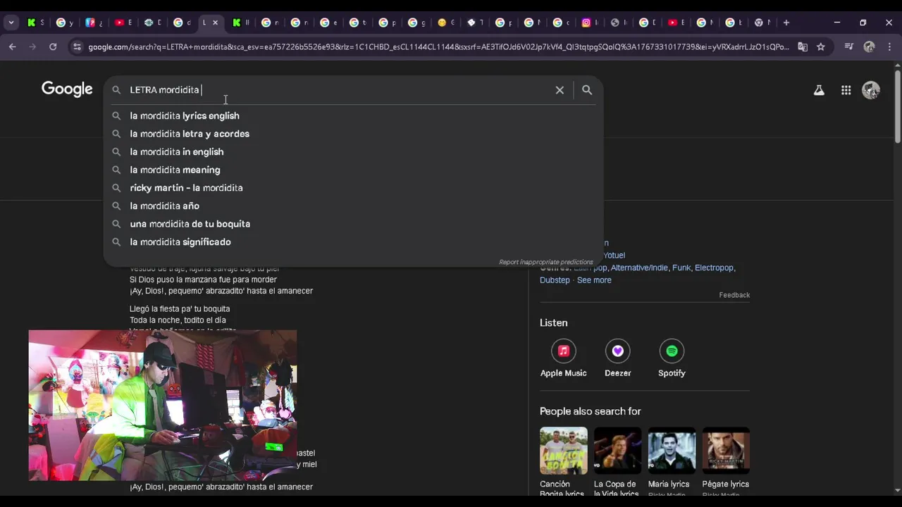The image size is (902, 507).
Task: Click lyric line Llegó la fiesta pa' tu boquita
Action: pyautogui.click(x=180, y=309)
